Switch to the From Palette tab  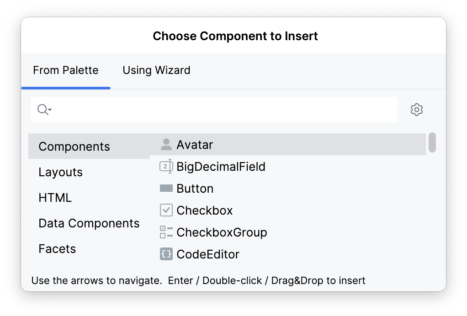pyautogui.click(x=66, y=70)
